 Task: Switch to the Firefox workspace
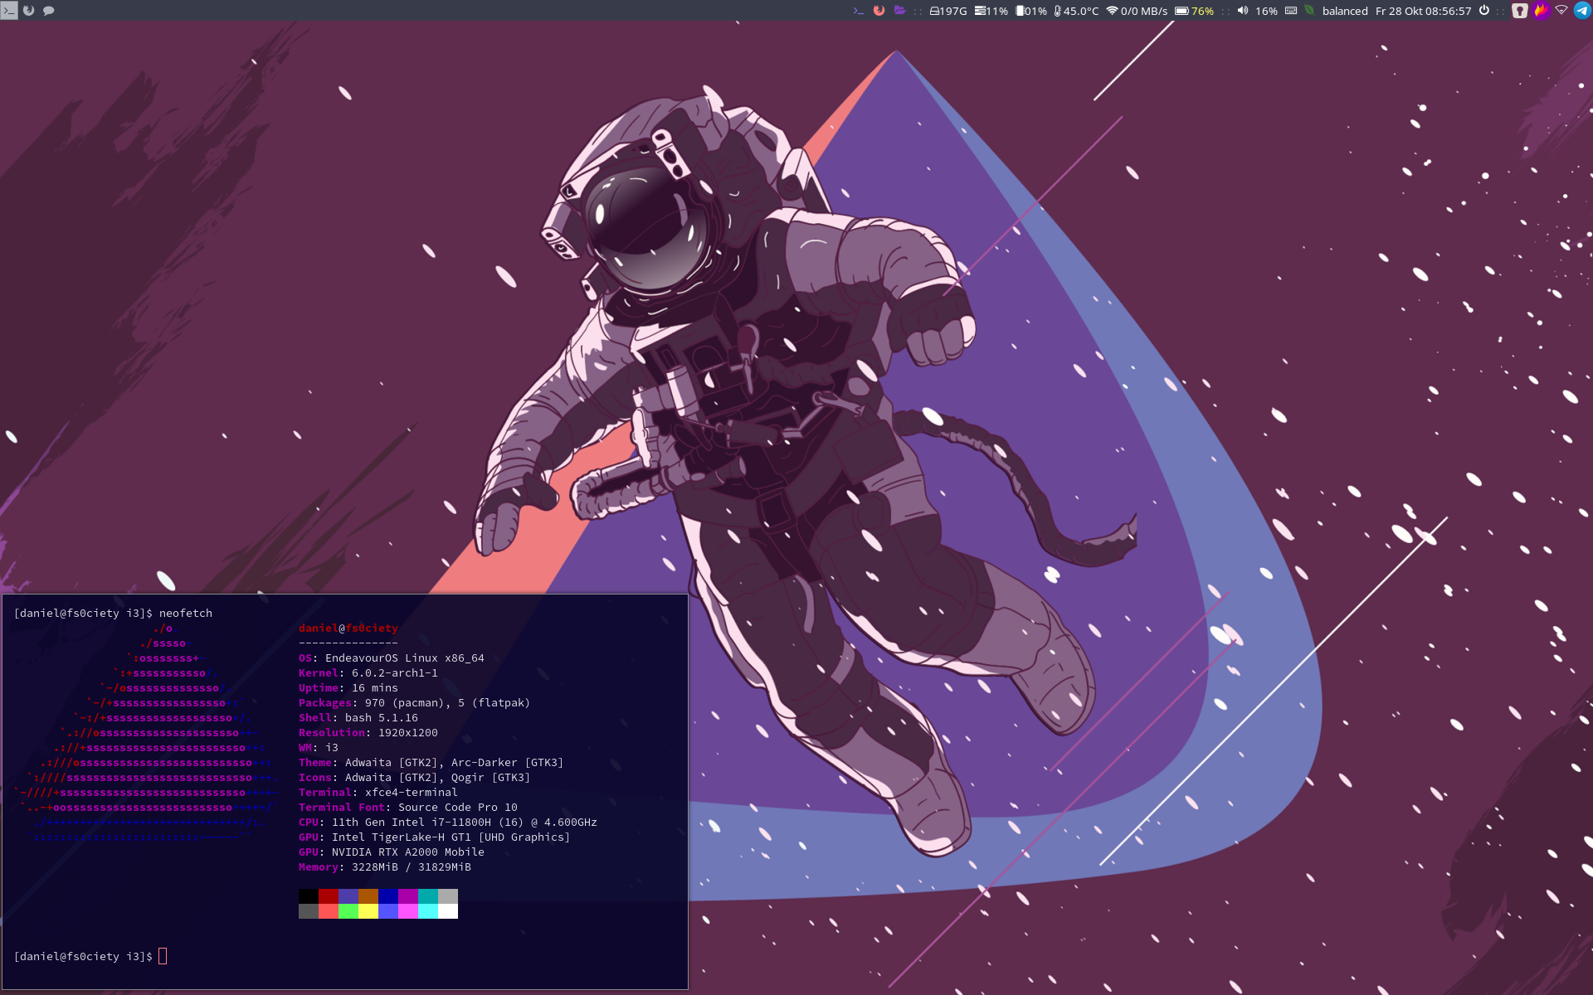[29, 11]
